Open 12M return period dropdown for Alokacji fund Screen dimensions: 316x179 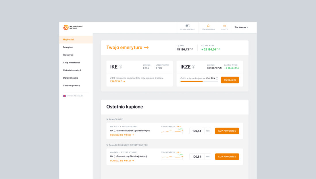pos(178,152)
